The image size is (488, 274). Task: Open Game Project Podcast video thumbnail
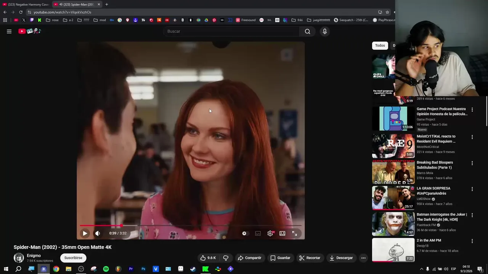click(393, 118)
